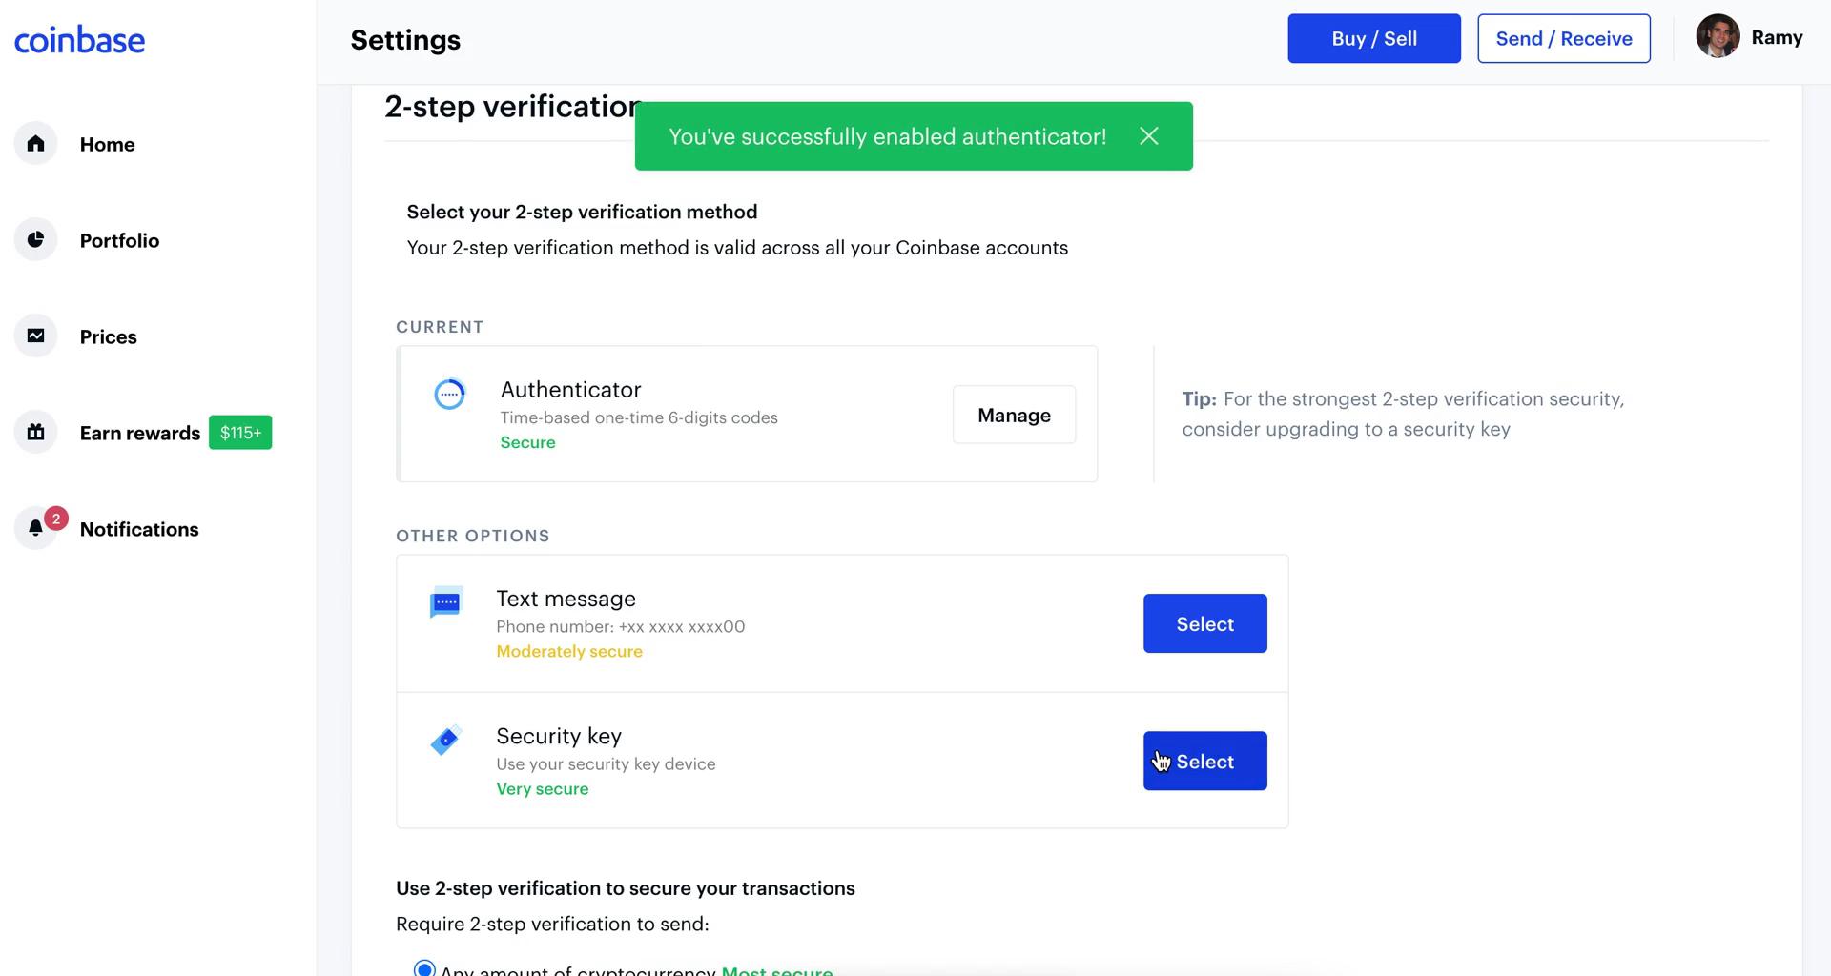Click the 'CURRENT' section label
This screenshot has height=976, width=1831.
[440, 327]
